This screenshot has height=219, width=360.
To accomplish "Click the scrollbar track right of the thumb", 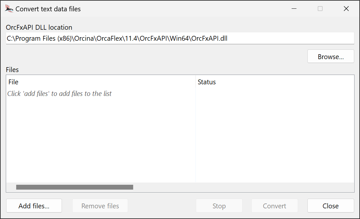I will (x=243, y=187).
